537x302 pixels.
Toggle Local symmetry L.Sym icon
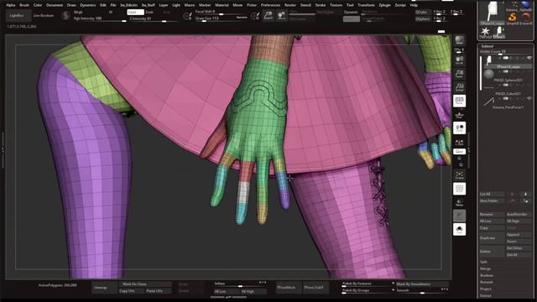coord(459,142)
